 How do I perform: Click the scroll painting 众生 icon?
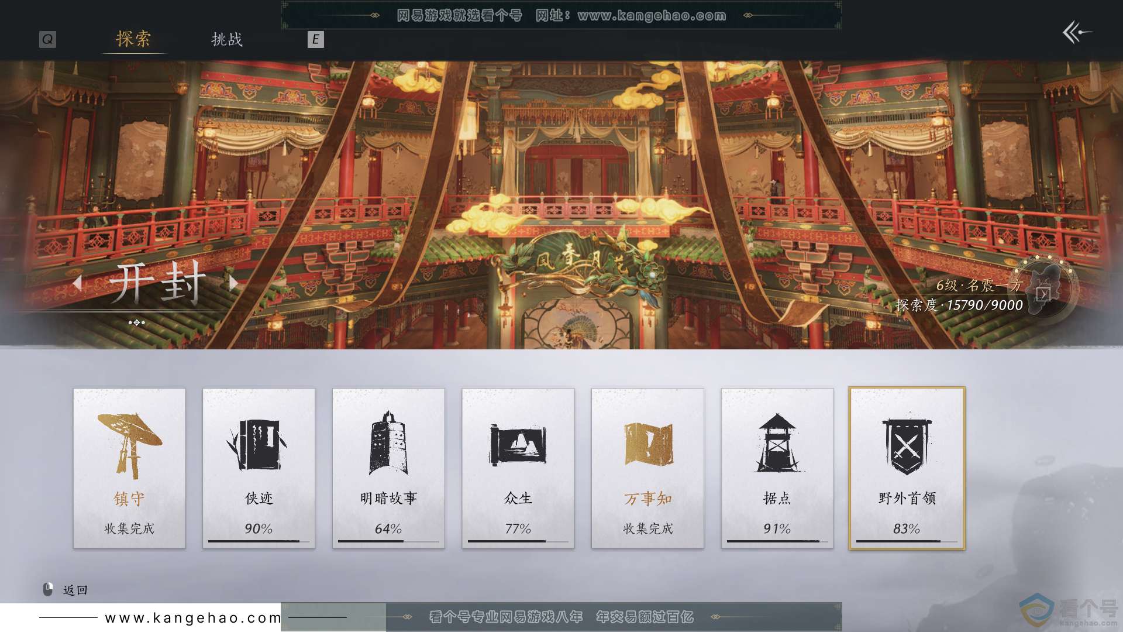tap(518, 445)
